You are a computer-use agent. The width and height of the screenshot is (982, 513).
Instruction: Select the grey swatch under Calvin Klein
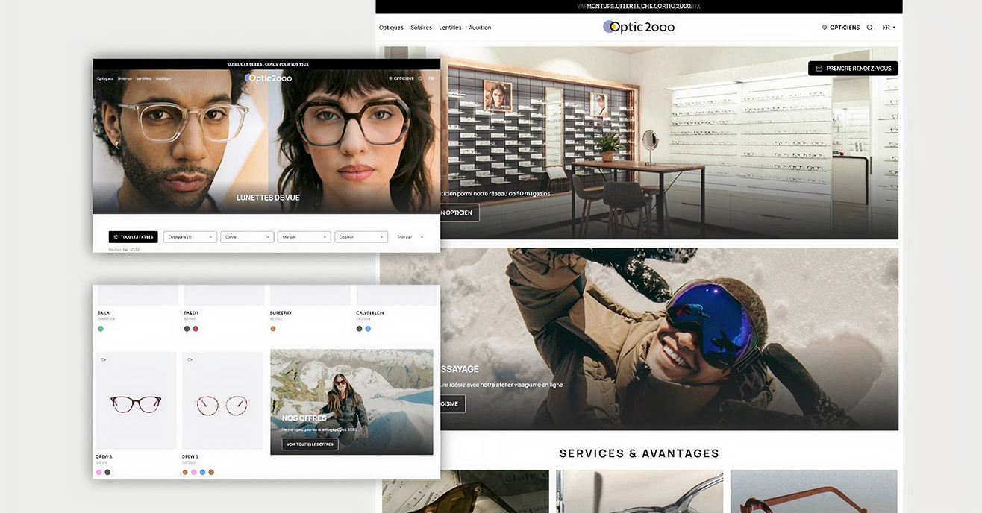pos(360,329)
